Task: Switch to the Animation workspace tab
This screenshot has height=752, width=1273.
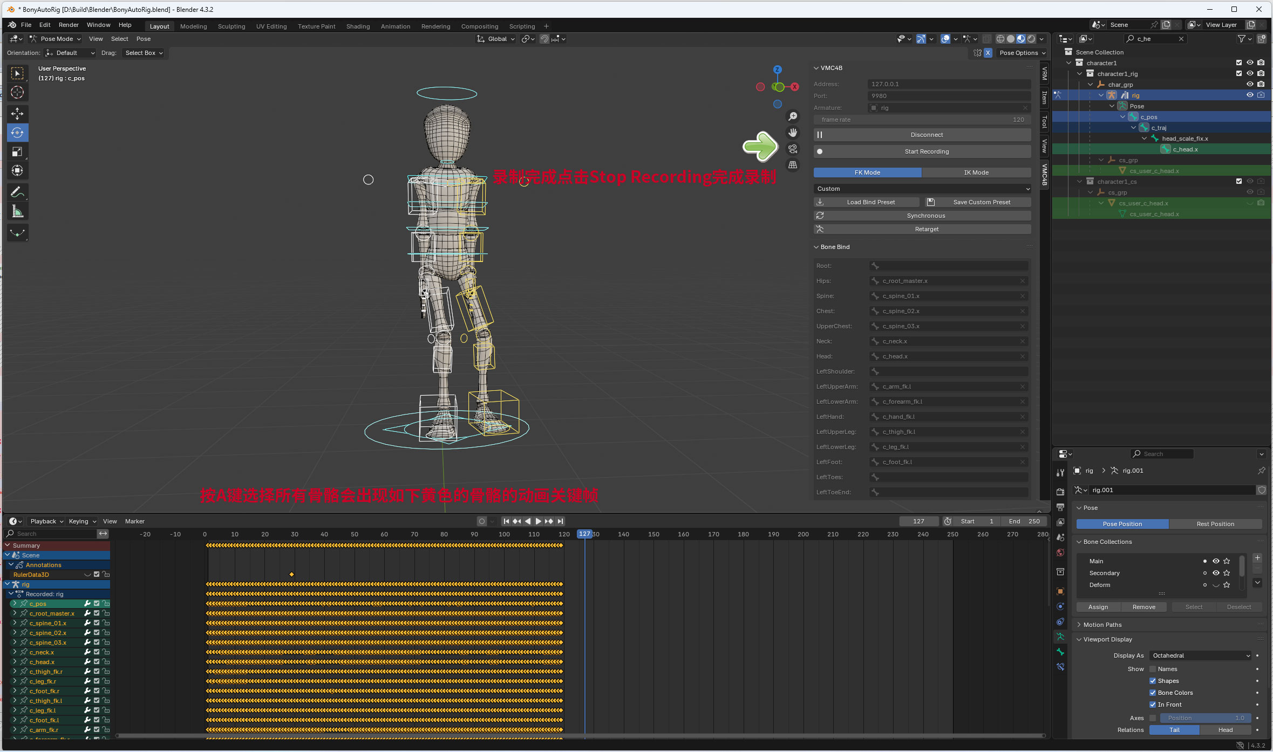Action: [395, 26]
